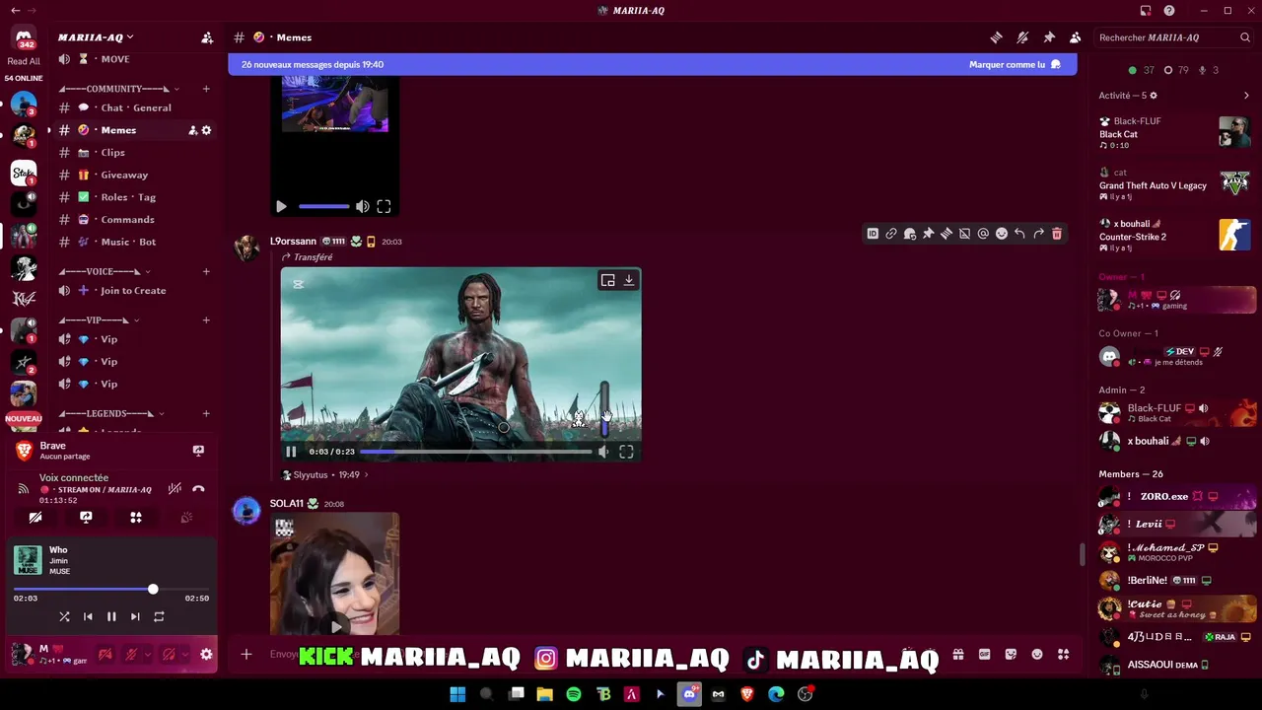Open L9orssann user profile name
This screenshot has width=1262, height=710.
coord(293,242)
